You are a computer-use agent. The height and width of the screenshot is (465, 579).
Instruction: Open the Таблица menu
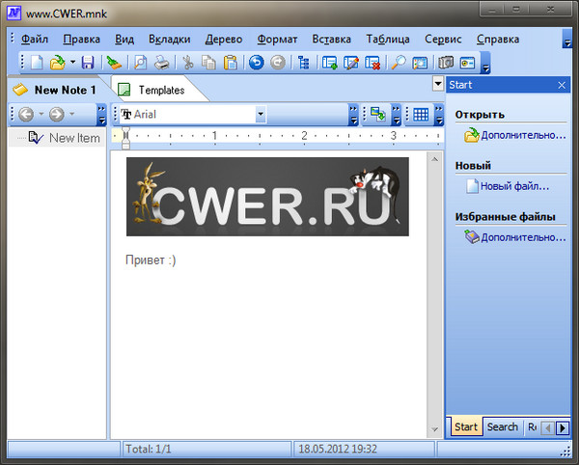(x=387, y=40)
